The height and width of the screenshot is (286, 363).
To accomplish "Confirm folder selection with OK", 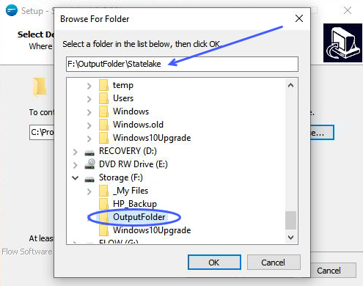I will (214, 263).
